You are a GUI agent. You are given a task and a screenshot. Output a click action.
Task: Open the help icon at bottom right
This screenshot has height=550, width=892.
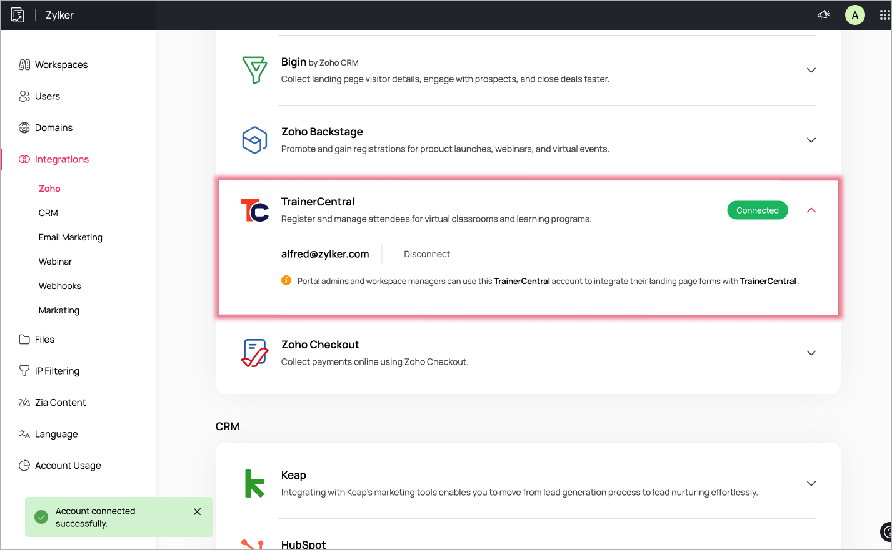(x=886, y=532)
